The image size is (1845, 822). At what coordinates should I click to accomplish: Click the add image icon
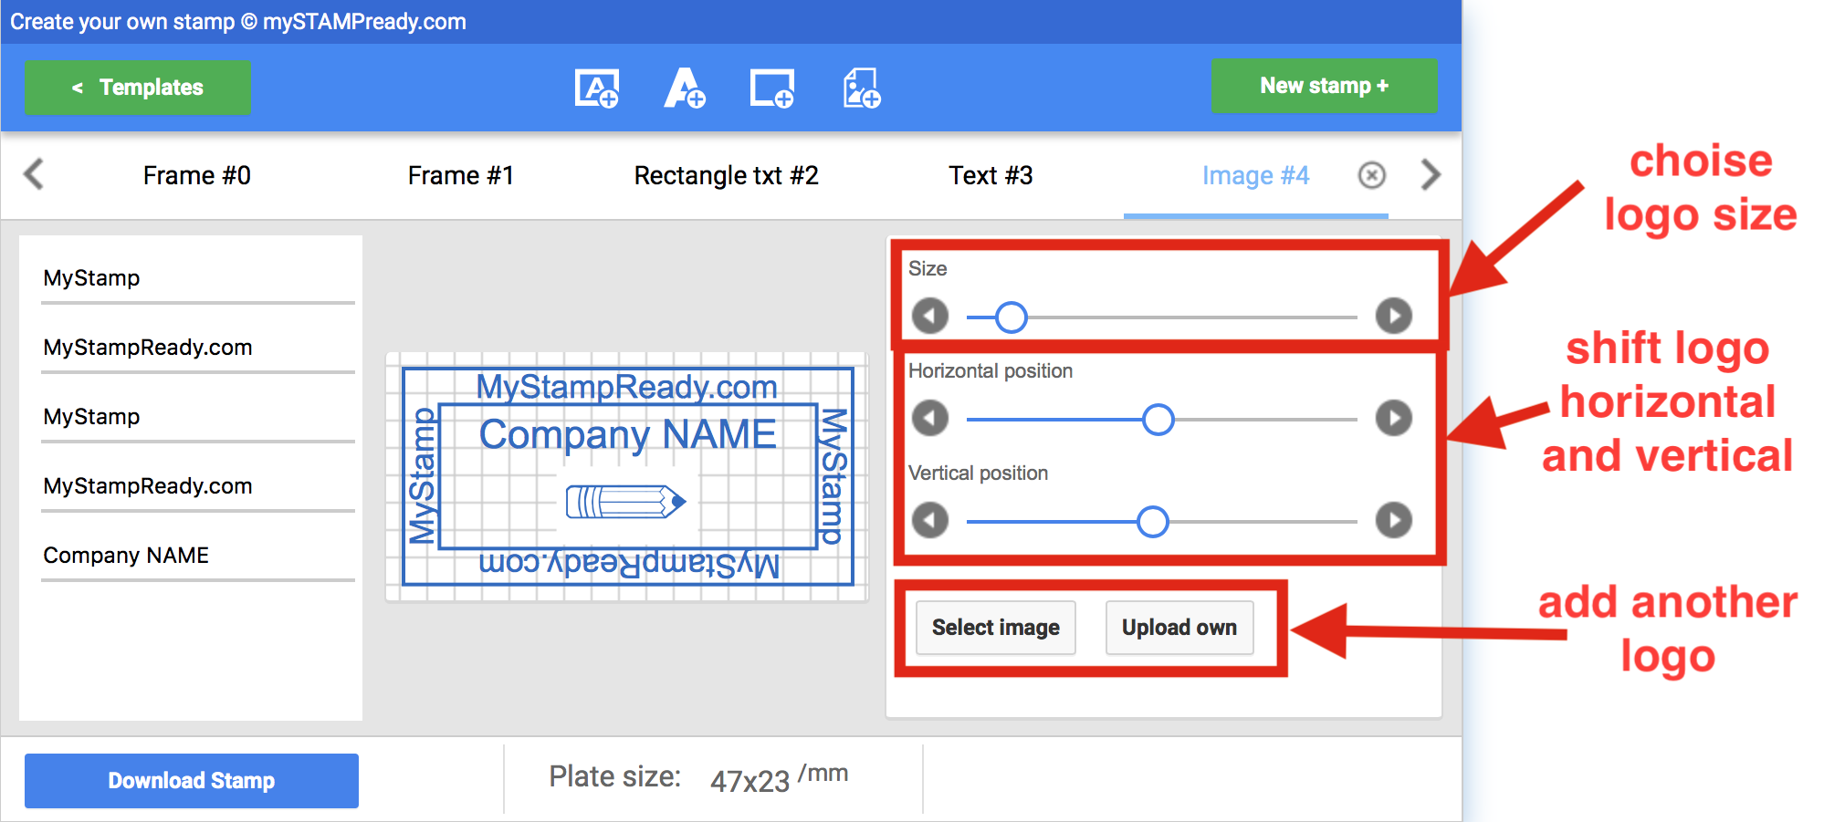[x=861, y=88]
